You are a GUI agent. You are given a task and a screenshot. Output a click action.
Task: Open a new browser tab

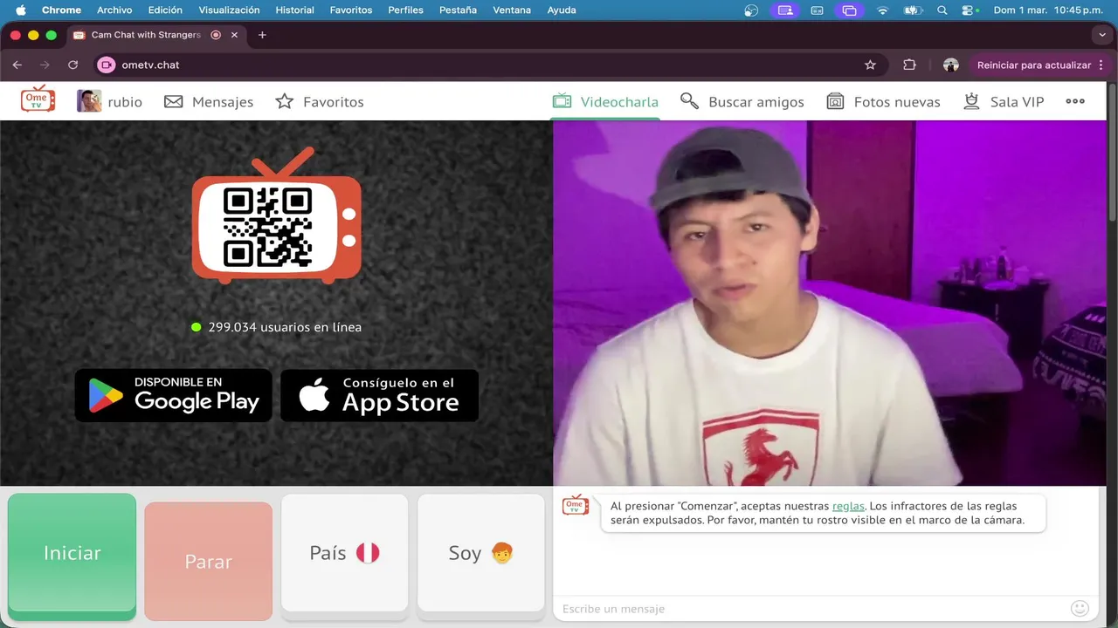262,35
